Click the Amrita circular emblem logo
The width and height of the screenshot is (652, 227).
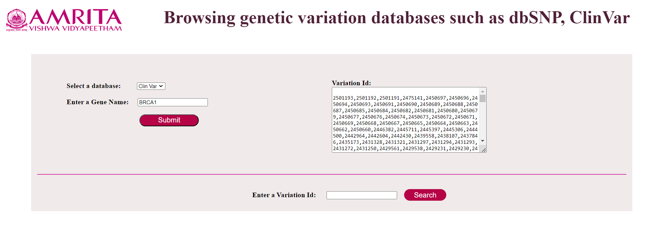[17, 20]
